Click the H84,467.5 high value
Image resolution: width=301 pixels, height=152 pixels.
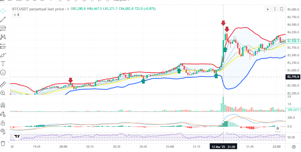pyautogui.click(x=95, y=9)
